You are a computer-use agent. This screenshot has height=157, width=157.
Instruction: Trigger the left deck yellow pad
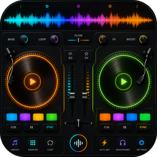tap(38, 117)
